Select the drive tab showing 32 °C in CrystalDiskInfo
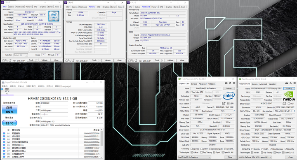Viewport: 297px width, 160px height. click(x=7, y=91)
